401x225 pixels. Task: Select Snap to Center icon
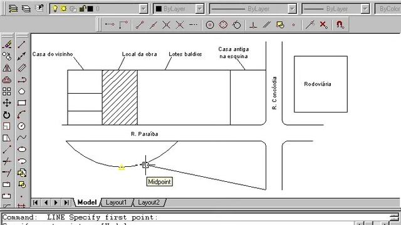tap(210, 25)
